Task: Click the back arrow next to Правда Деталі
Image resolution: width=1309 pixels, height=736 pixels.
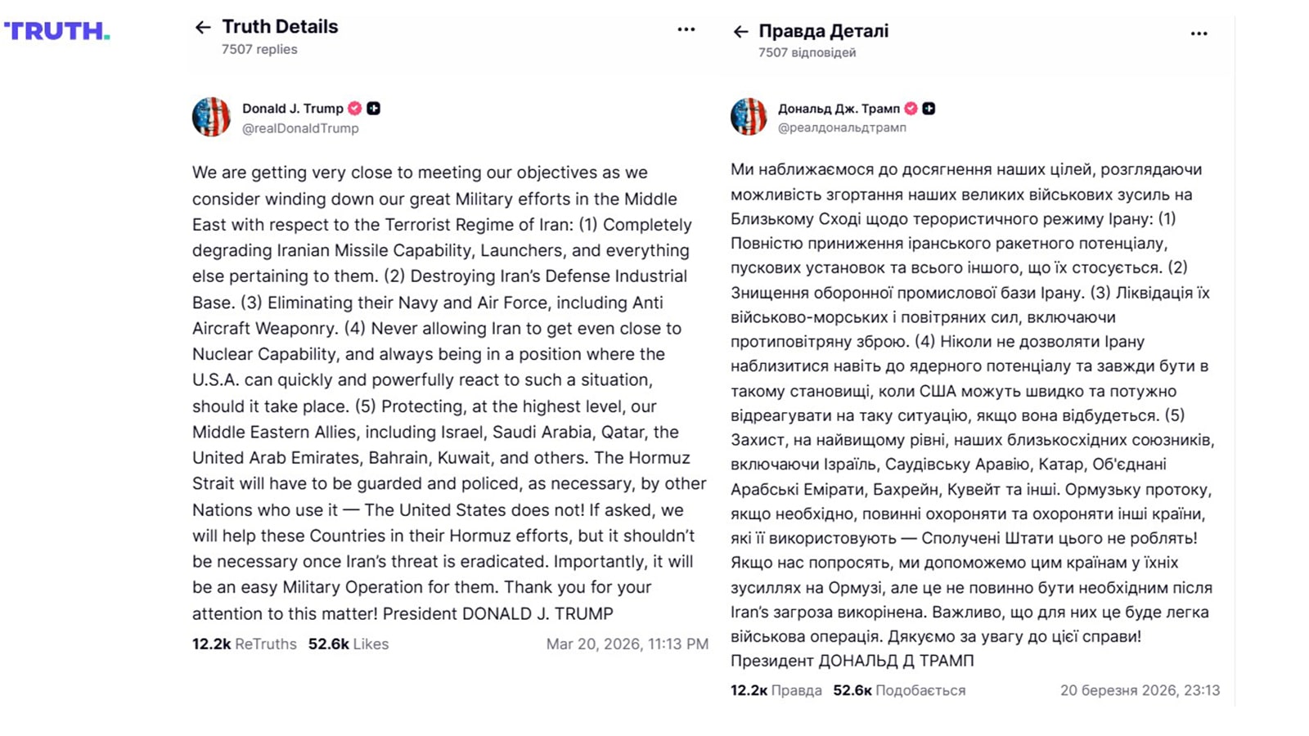Action: coord(740,32)
